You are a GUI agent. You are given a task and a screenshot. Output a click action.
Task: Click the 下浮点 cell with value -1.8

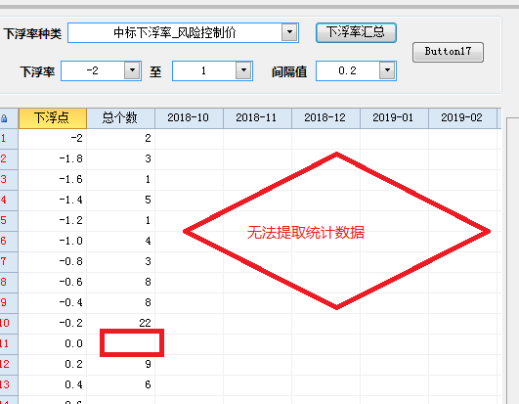pyautogui.click(x=53, y=158)
